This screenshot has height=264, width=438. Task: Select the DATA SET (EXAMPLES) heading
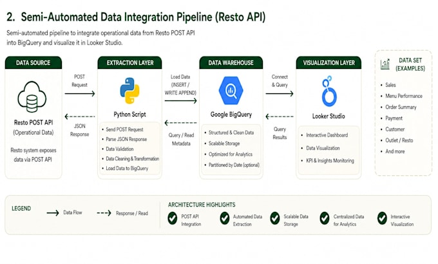point(410,64)
